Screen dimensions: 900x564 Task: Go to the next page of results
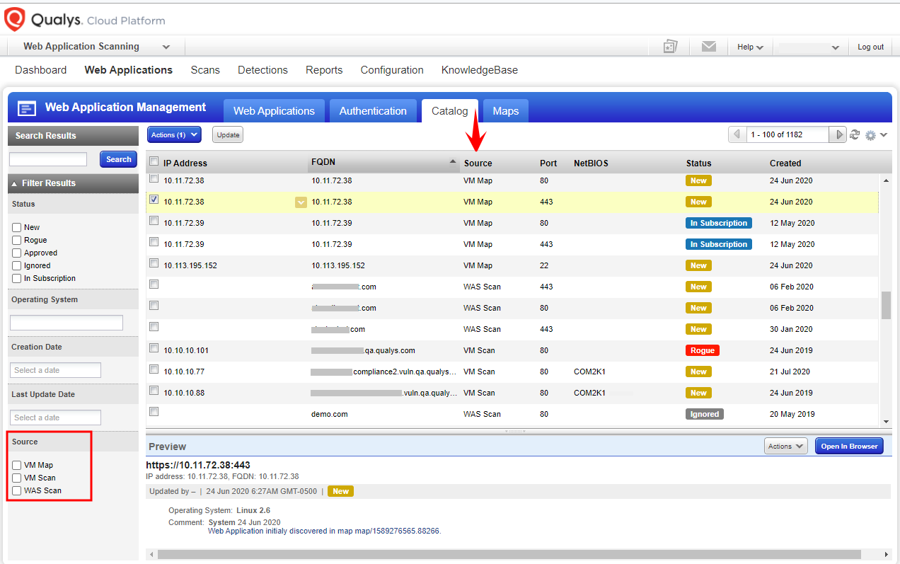tap(838, 134)
